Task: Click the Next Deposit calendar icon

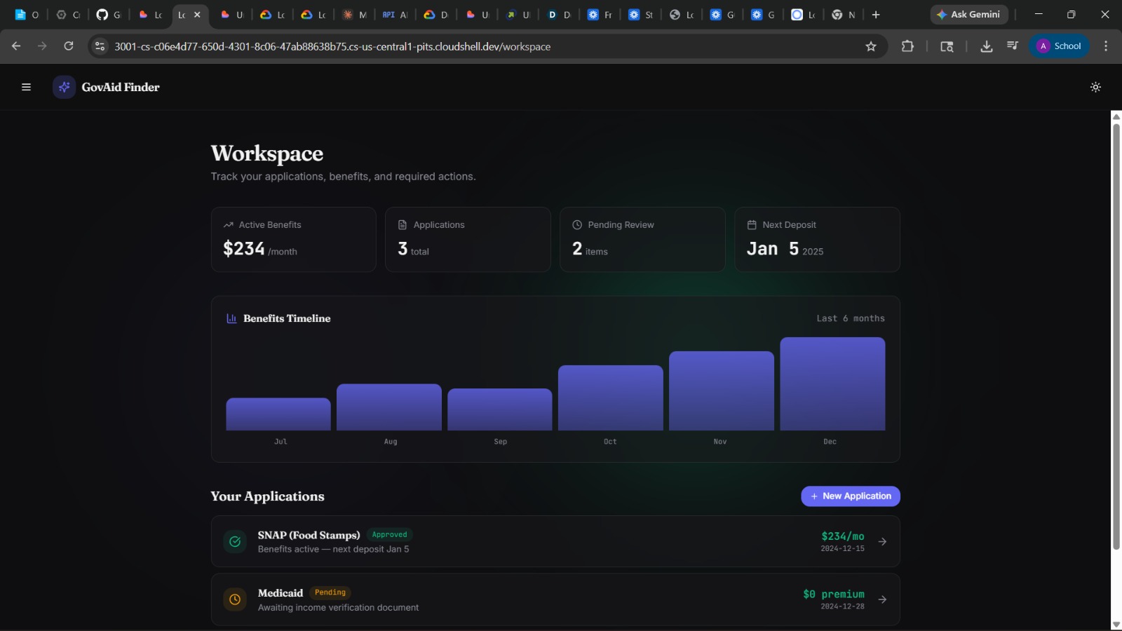Action: coord(752,225)
